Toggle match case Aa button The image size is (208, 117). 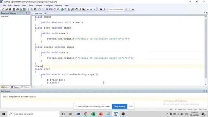click(133, 9)
